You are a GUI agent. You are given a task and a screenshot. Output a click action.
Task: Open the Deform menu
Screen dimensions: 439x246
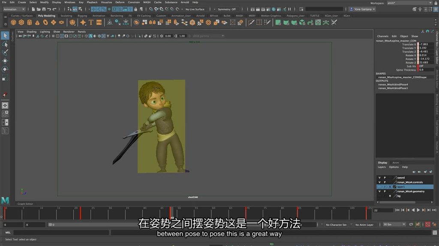(x=120, y=2)
